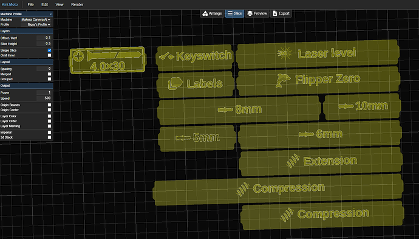Click the Preview button's layers icon
Viewport: 419px width, 239px height.
[x=250, y=13]
